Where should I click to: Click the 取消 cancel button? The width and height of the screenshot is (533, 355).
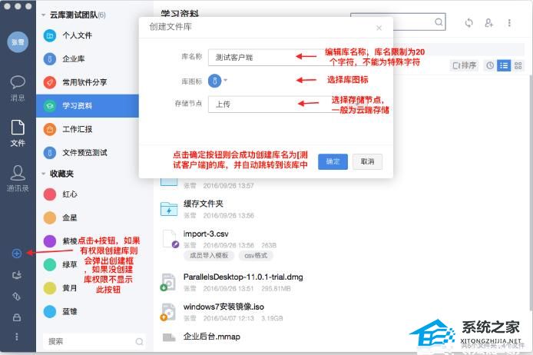(x=367, y=161)
